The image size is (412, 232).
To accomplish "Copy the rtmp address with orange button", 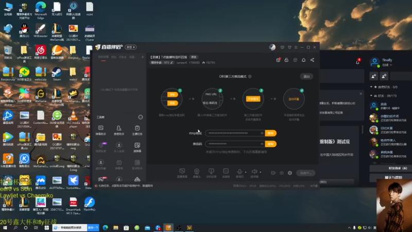I will [271, 133].
